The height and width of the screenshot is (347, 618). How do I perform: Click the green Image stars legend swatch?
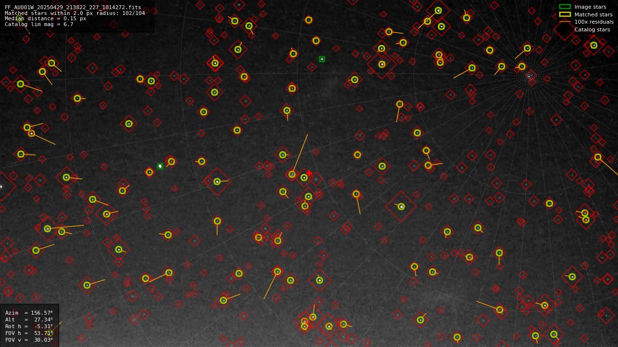[565, 7]
